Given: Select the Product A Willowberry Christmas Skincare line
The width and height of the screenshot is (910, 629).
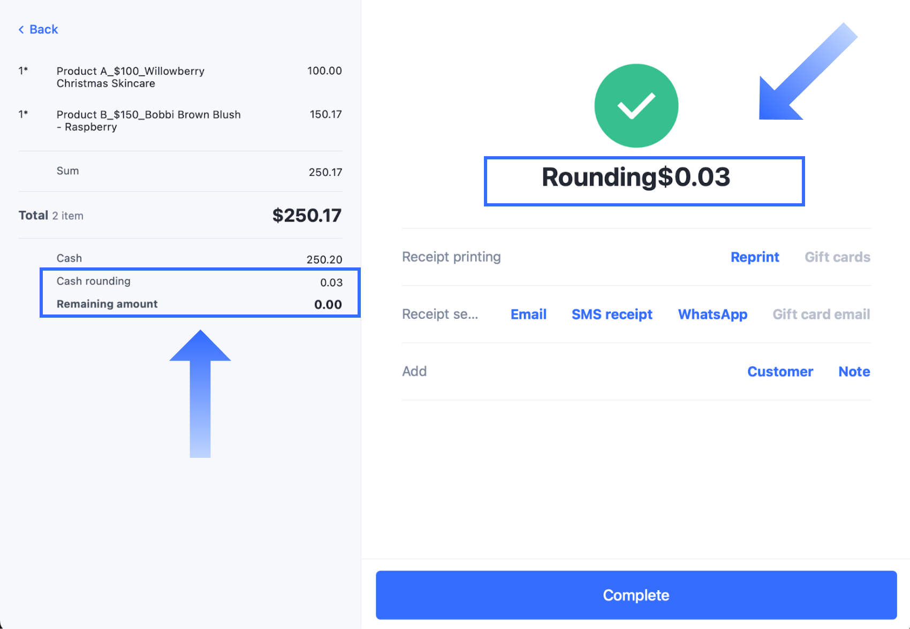Looking at the screenshot, I should click(131, 77).
